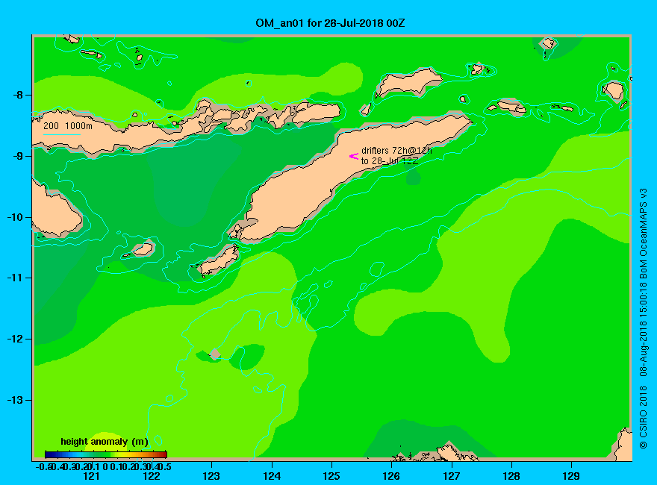Screen dimensions: 657x485
Task: Click the "height anomaly (m)" legend title
Action: 105,442
